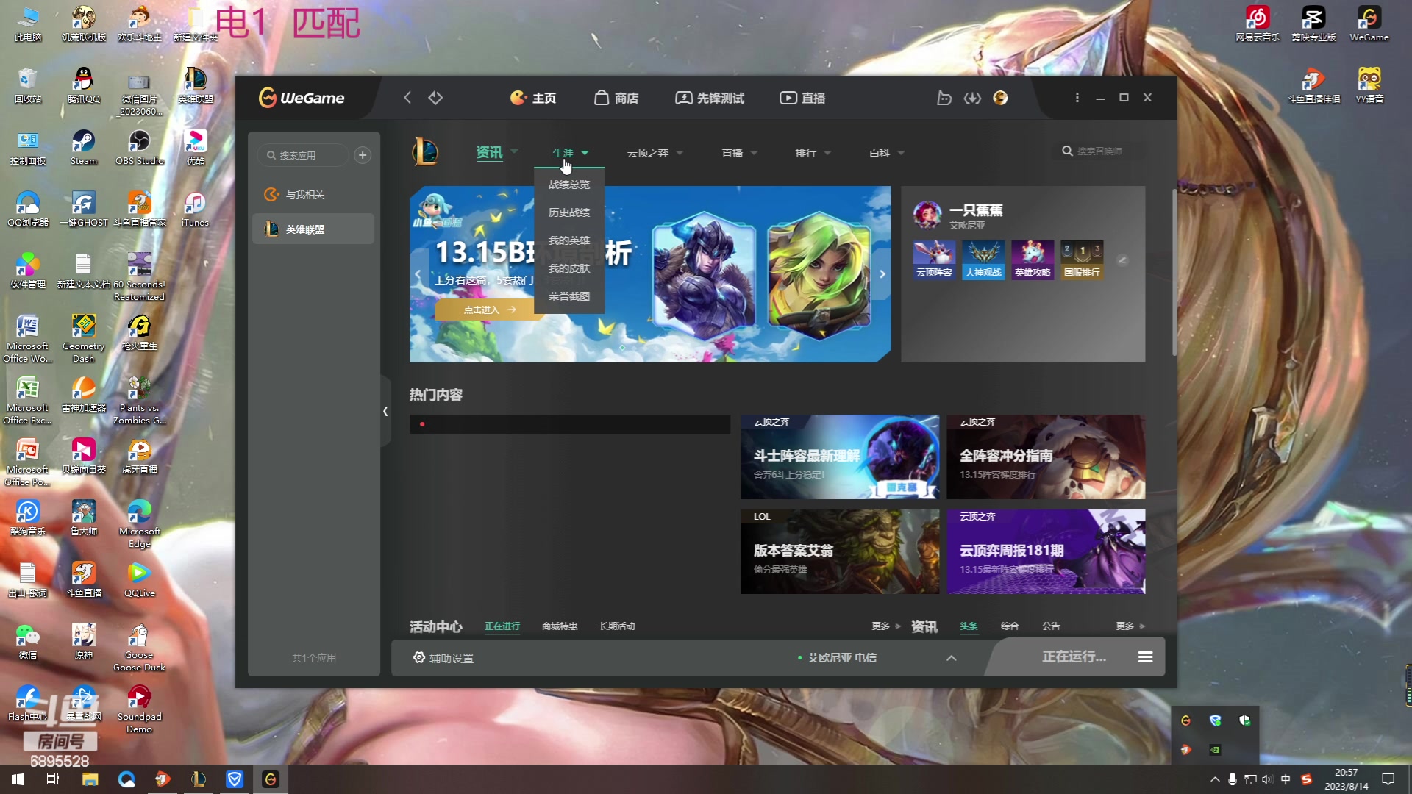Open the download manager icon
Image resolution: width=1412 pixels, height=794 pixels.
972,98
